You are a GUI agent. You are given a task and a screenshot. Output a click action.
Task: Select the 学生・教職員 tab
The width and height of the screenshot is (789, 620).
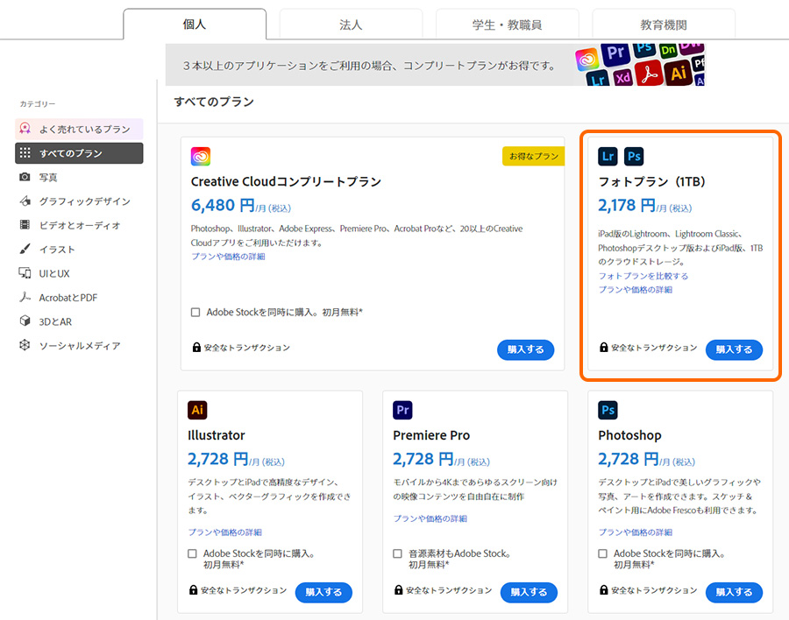pos(508,25)
